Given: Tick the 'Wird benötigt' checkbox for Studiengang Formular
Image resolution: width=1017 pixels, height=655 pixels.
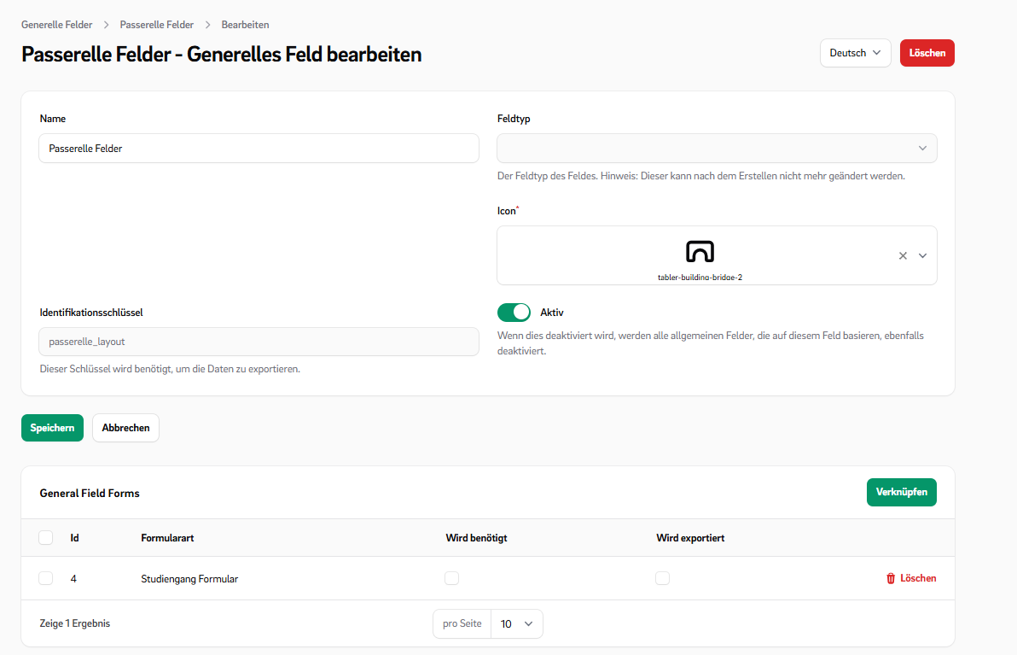Looking at the screenshot, I should [x=452, y=578].
